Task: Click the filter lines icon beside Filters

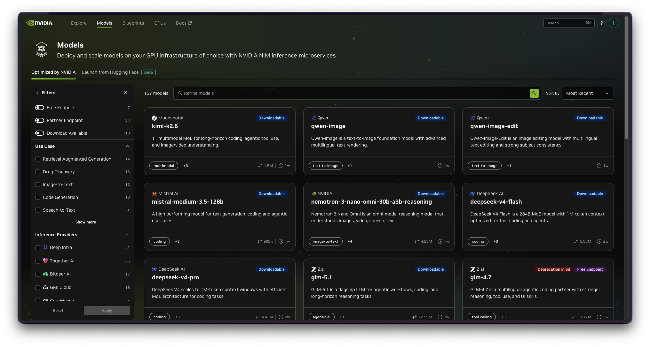Action: (37, 93)
